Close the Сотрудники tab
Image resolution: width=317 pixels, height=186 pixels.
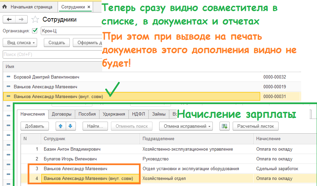tap(89, 7)
